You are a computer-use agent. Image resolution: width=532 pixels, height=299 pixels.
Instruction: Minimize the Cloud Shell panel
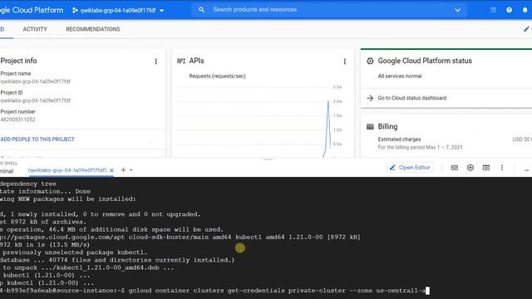(x=526, y=169)
